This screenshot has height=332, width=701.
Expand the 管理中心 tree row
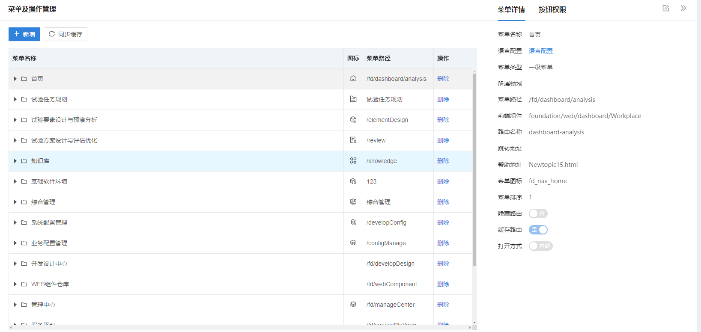pos(15,305)
